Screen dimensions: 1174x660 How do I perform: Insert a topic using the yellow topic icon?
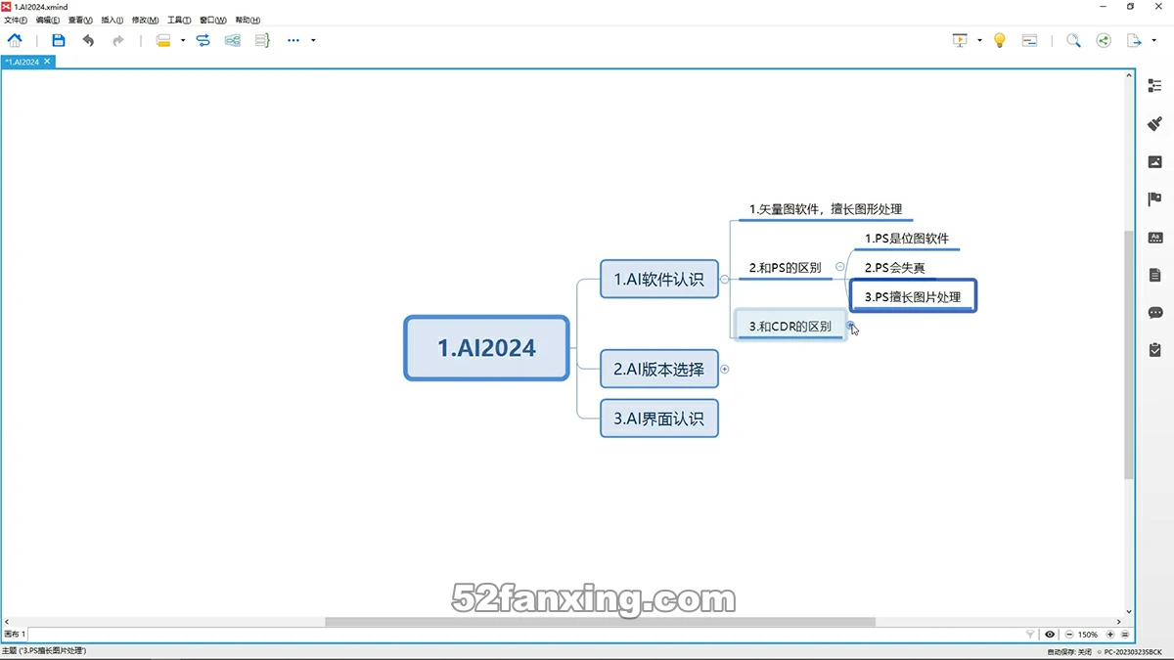[163, 40]
